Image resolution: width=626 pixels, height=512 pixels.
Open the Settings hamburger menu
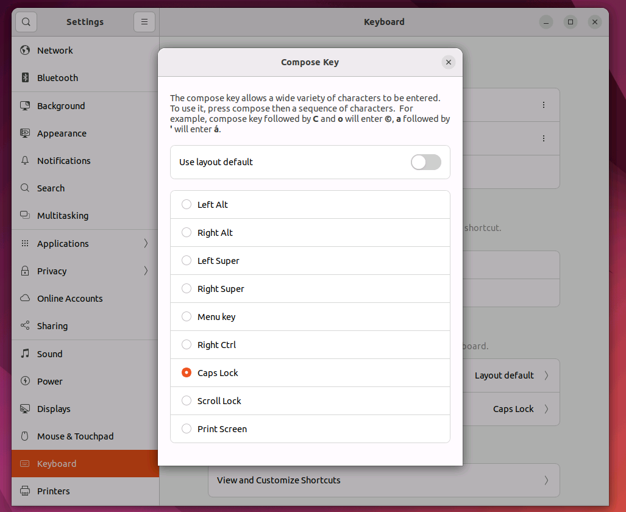click(x=144, y=22)
